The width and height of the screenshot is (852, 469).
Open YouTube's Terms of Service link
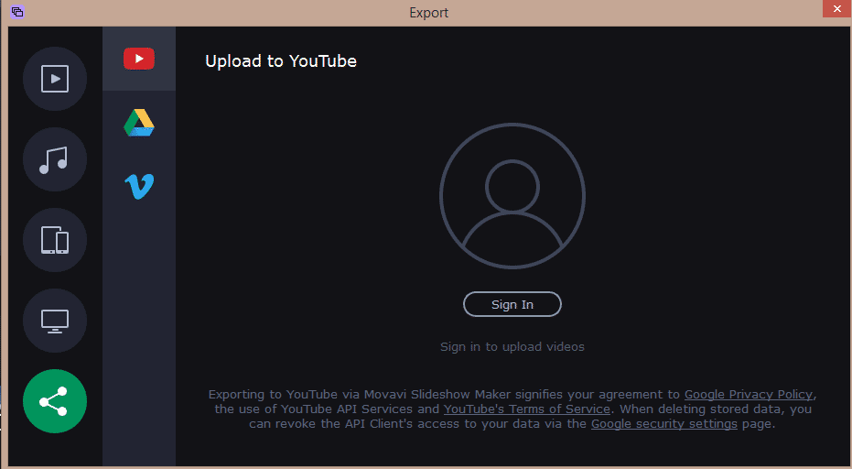(x=526, y=409)
